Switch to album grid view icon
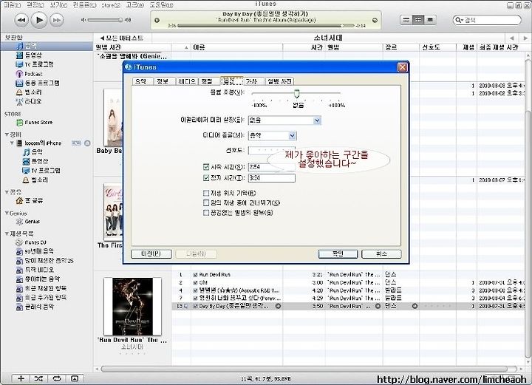Screen dimensions: 532x385 pos(418,20)
